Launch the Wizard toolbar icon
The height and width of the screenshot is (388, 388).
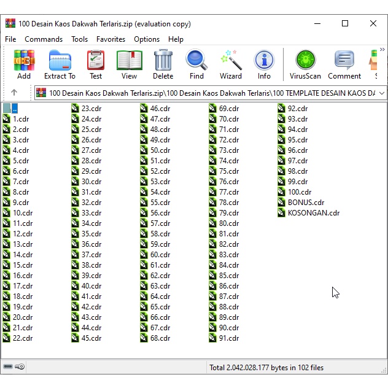coord(231,64)
